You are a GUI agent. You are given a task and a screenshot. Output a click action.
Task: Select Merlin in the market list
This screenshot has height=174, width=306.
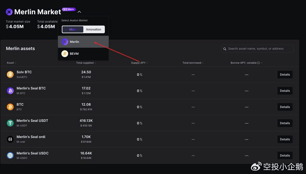pyautogui.click(x=83, y=42)
